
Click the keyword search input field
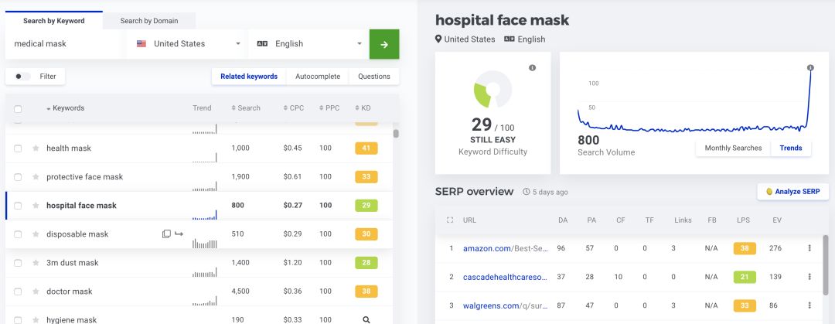pos(66,44)
